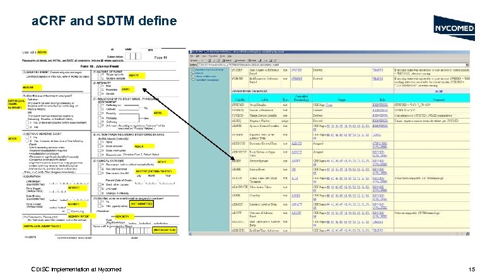Click the yellow AEPATT annotation on the CRF
This screenshot has width=492, height=277.
[136, 76]
